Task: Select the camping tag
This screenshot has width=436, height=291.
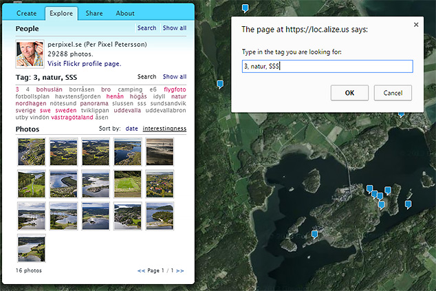Action: point(130,89)
